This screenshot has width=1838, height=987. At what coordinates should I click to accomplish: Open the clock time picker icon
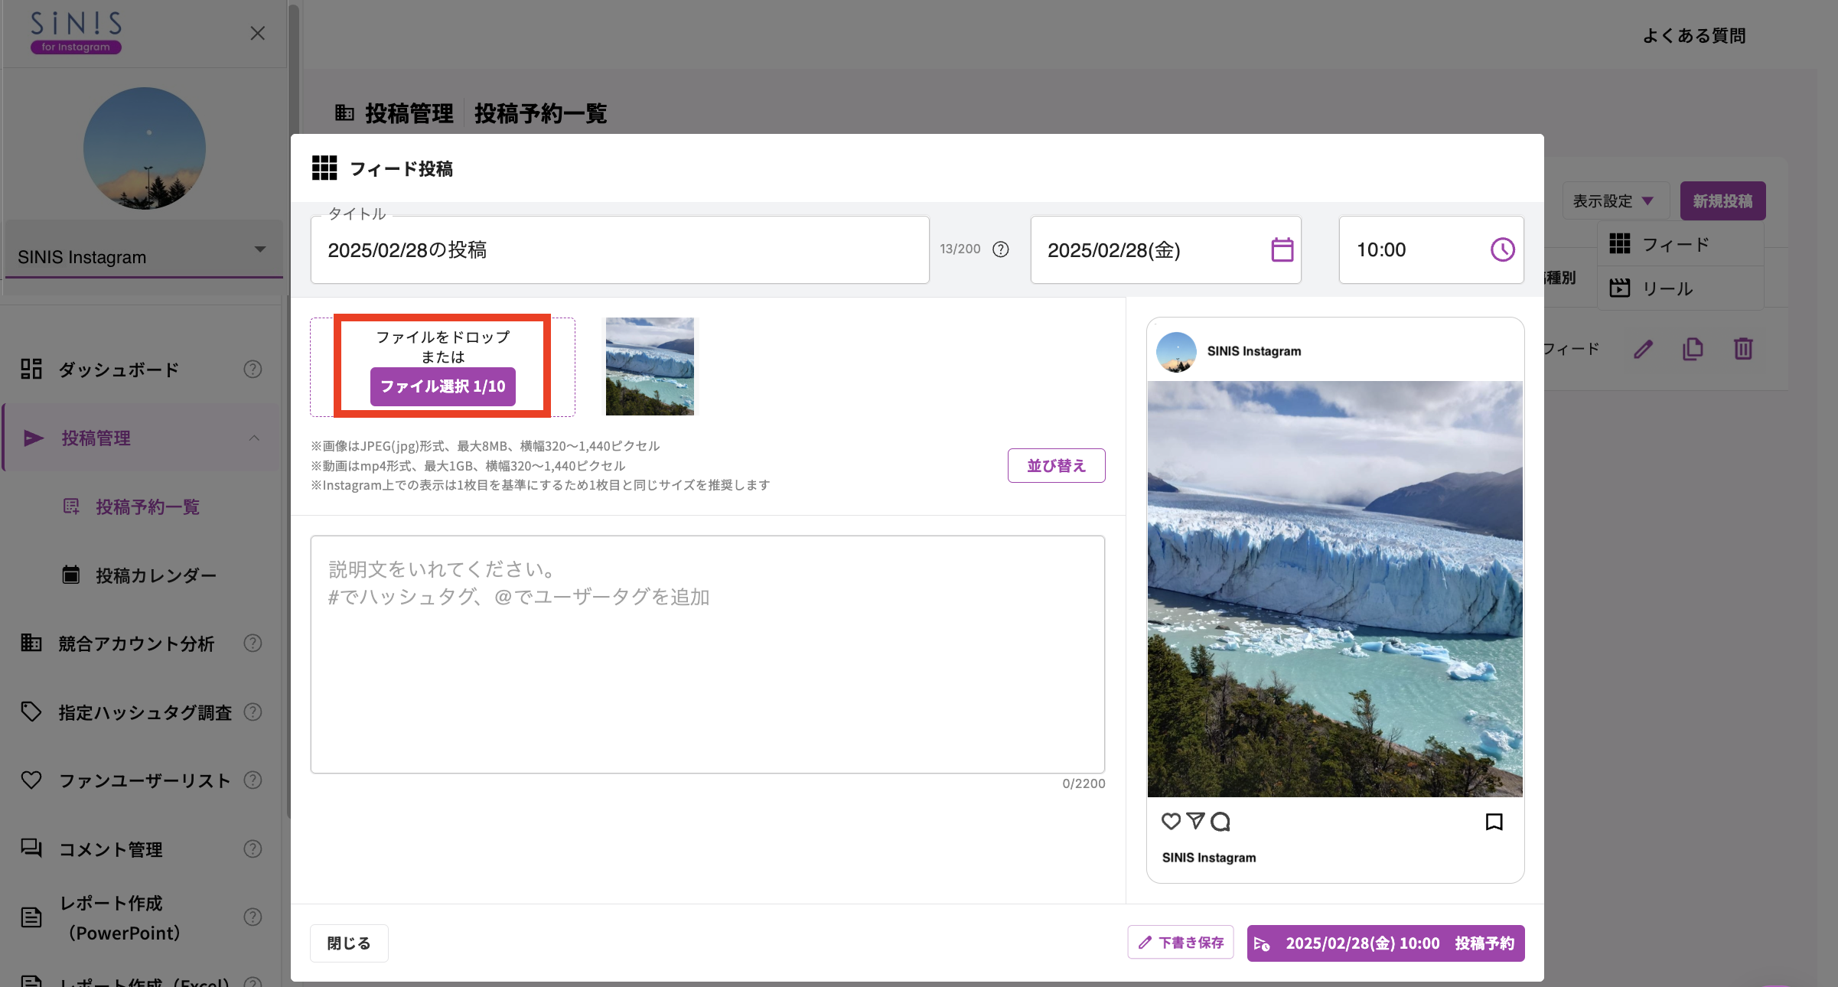tap(1501, 249)
